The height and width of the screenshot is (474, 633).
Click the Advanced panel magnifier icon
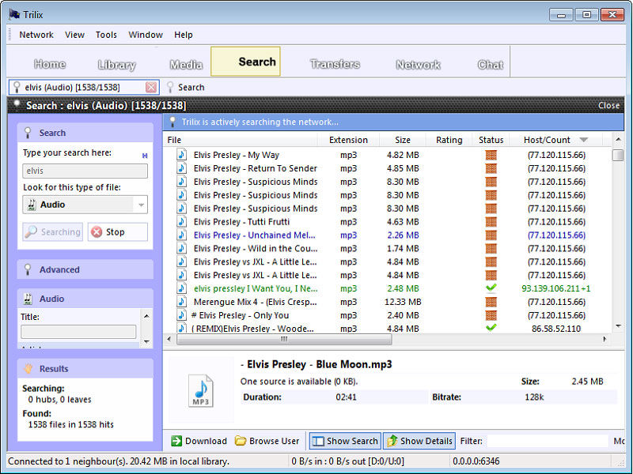coord(28,269)
